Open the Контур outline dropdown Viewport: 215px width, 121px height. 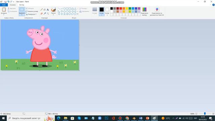click(x=84, y=8)
